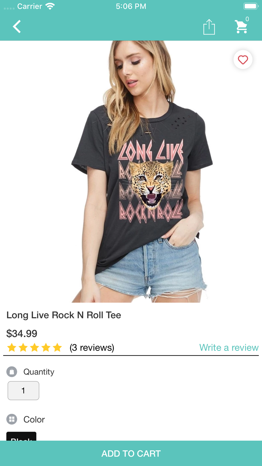Open the shopping cart icon
Image resolution: width=262 pixels, height=466 pixels.
click(241, 26)
